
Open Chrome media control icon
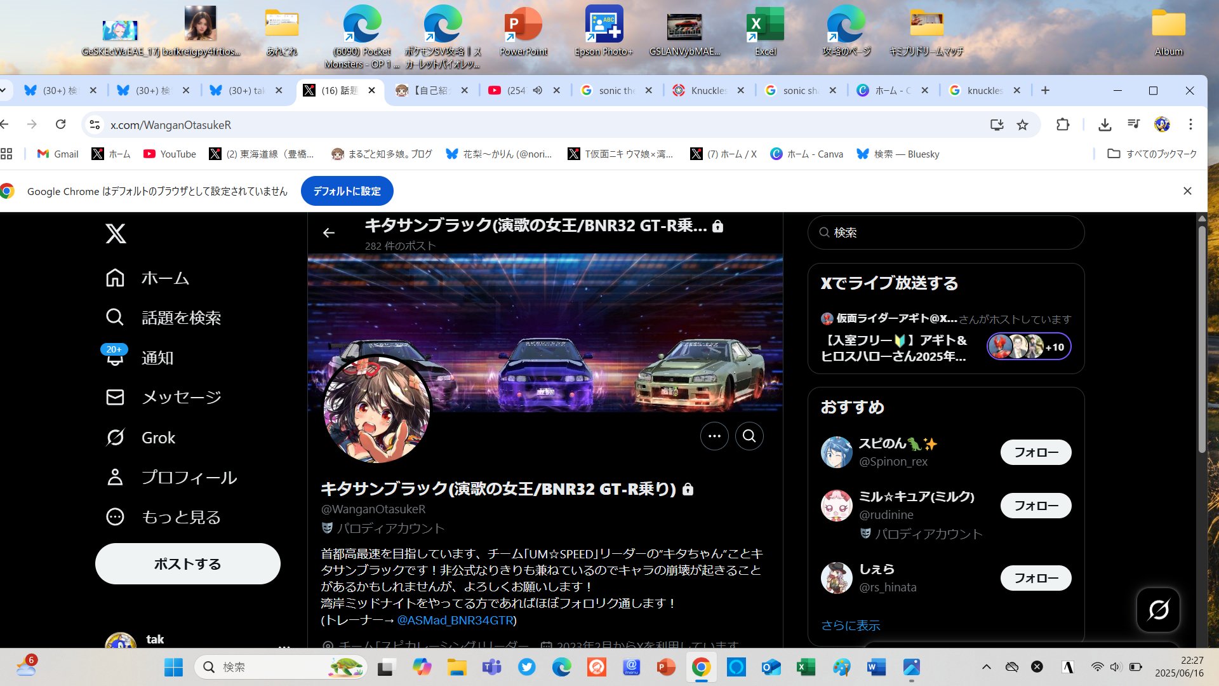click(1133, 124)
